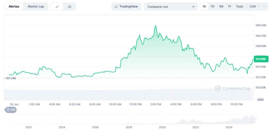
Task: Click the 107.25K axis label
Action: point(261,77)
